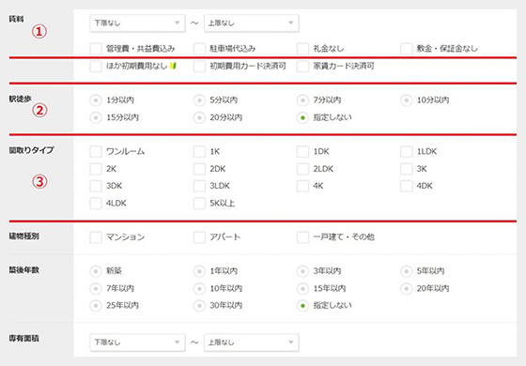Open the area upper limit 上限なし dropdown
526x366 pixels.
coord(252,343)
